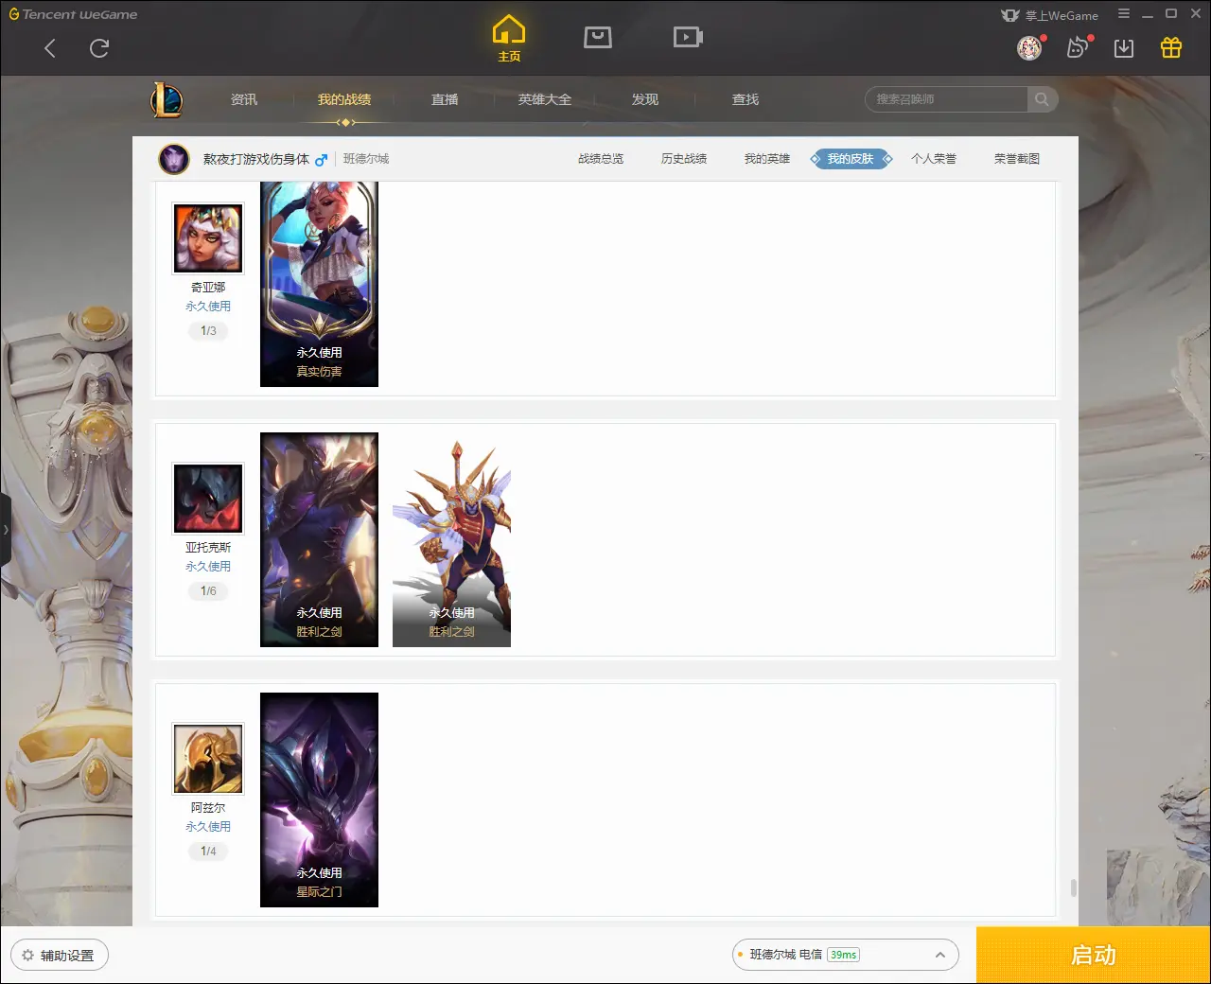
Task: Click 永久使用 under 阿兹尔
Action: (208, 827)
